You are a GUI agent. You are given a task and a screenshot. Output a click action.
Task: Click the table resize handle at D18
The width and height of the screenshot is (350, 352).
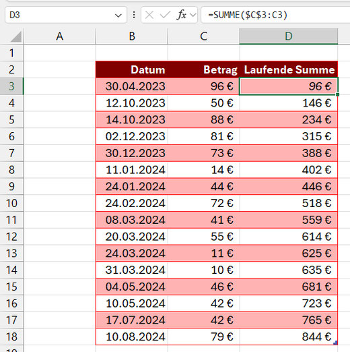[x=336, y=343]
